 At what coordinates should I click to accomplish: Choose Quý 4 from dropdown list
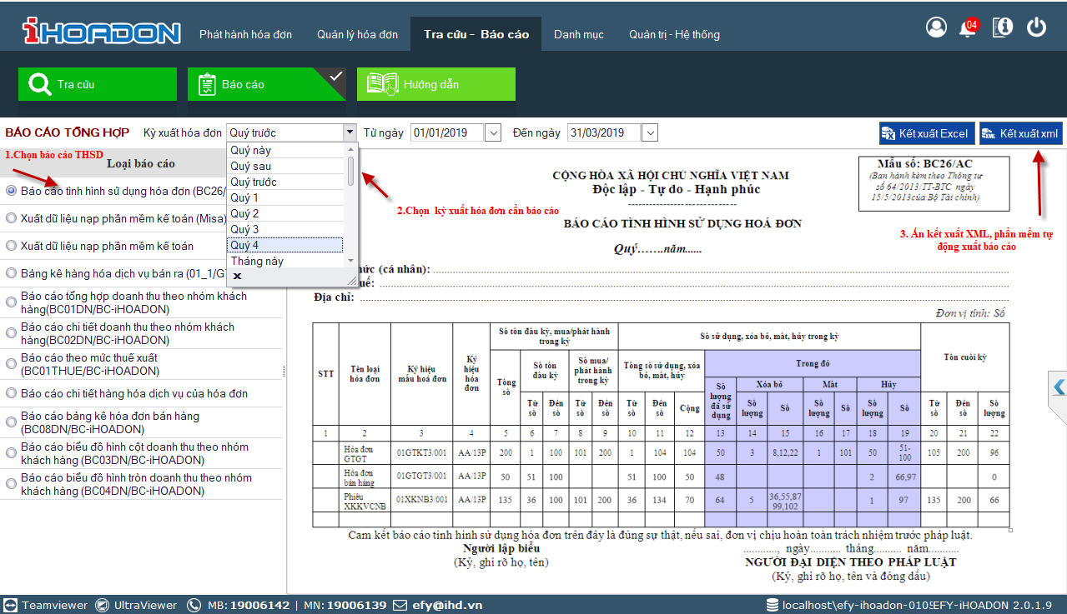pyautogui.click(x=286, y=245)
